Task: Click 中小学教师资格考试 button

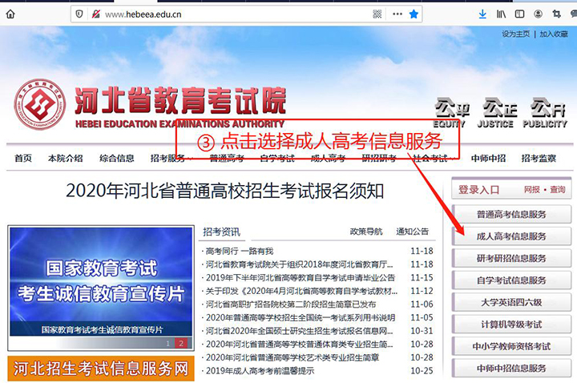Action: click(x=511, y=347)
